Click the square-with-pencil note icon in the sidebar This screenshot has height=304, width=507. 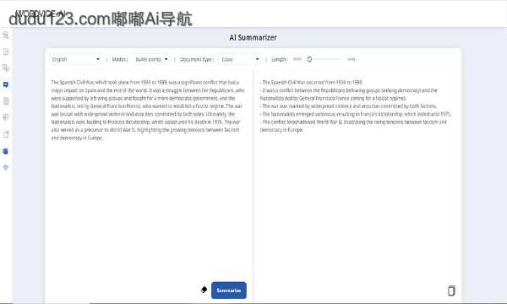(x=6, y=134)
